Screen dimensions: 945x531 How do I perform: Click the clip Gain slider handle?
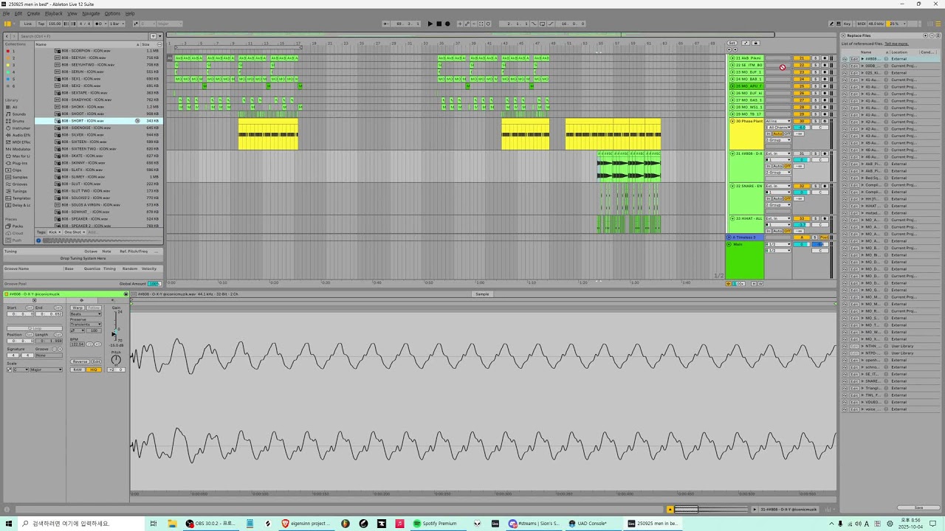pyautogui.click(x=114, y=334)
